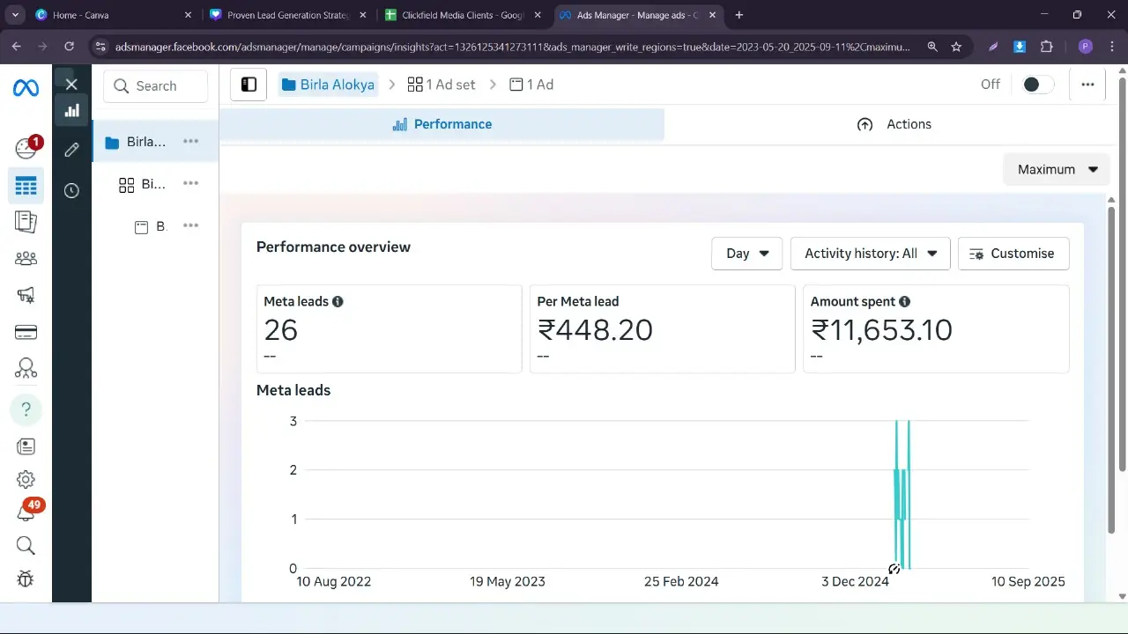Screen dimensions: 1128x634
Task: Click the 1 Ad set breadcrumb
Action: tap(442, 85)
